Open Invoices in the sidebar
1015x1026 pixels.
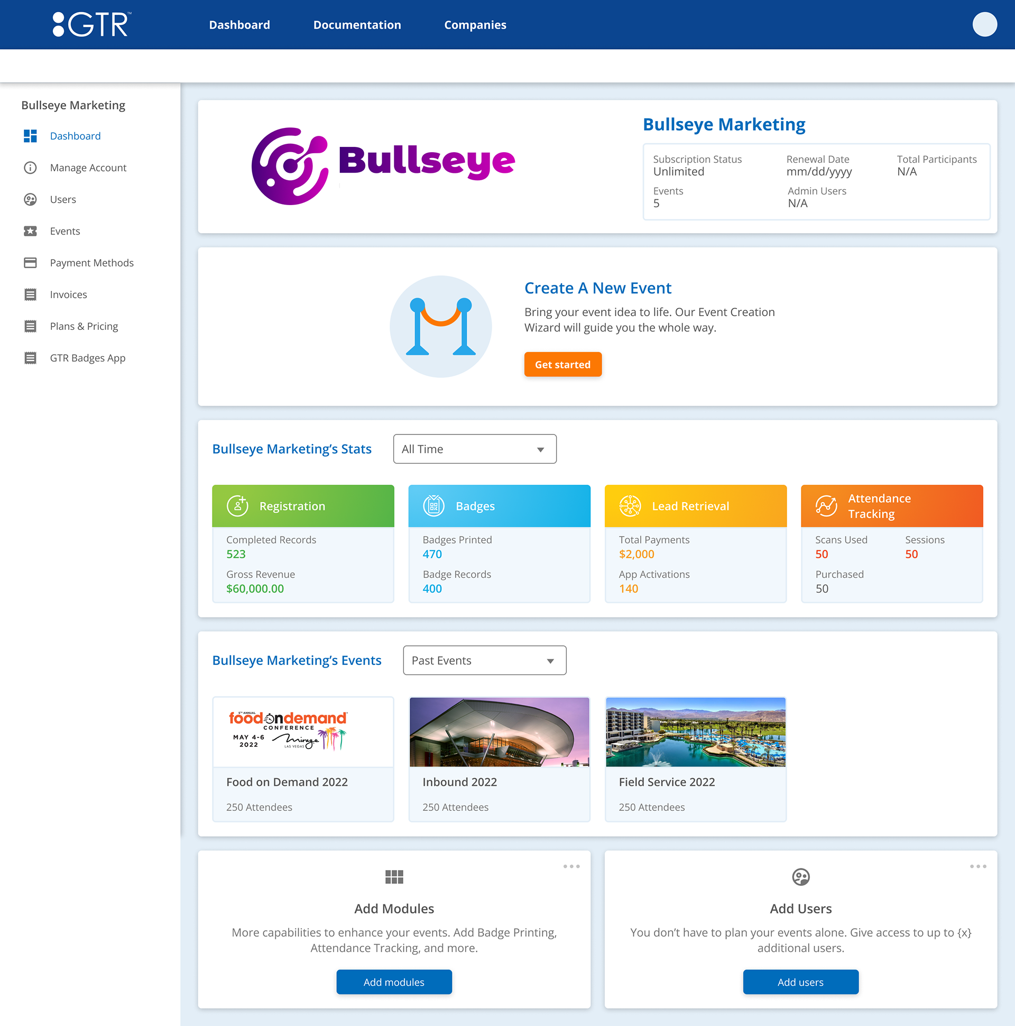click(x=69, y=295)
